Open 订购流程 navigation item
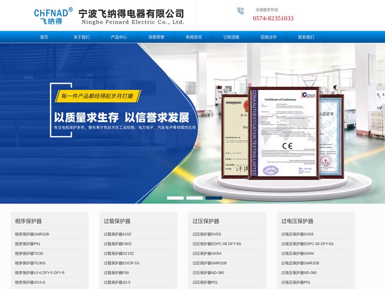 click(x=231, y=37)
